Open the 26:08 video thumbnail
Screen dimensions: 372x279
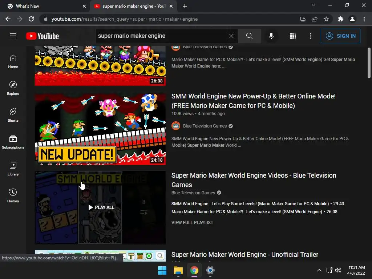pos(100,66)
